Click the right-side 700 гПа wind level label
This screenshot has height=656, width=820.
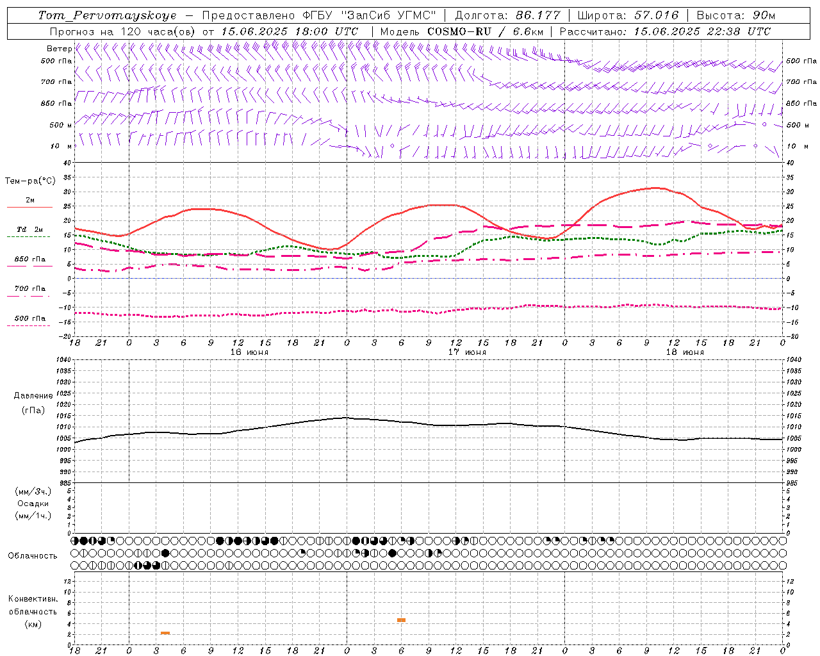[x=801, y=82]
